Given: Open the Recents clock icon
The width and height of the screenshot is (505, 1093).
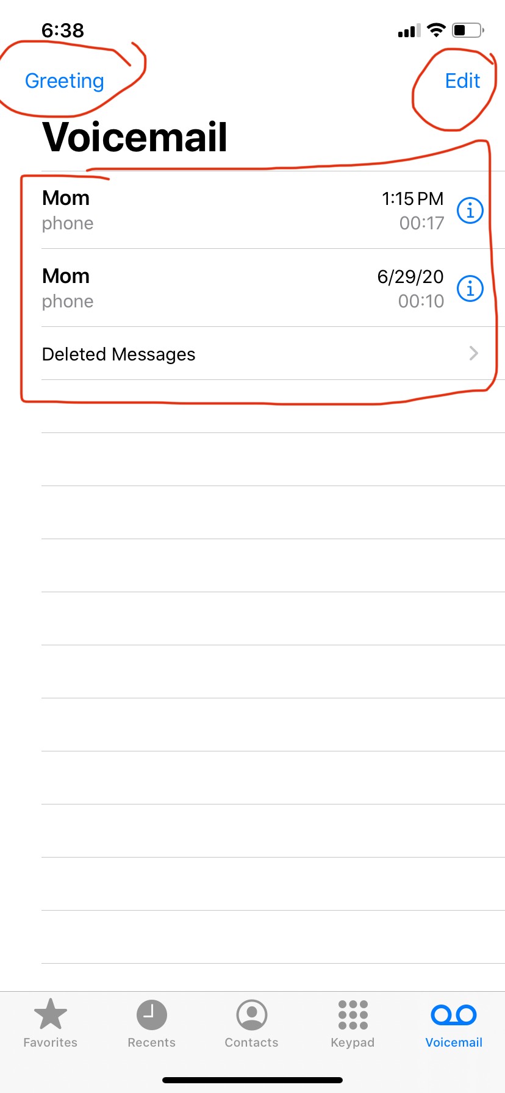Looking at the screenshot, I should tap(151, 1015).
